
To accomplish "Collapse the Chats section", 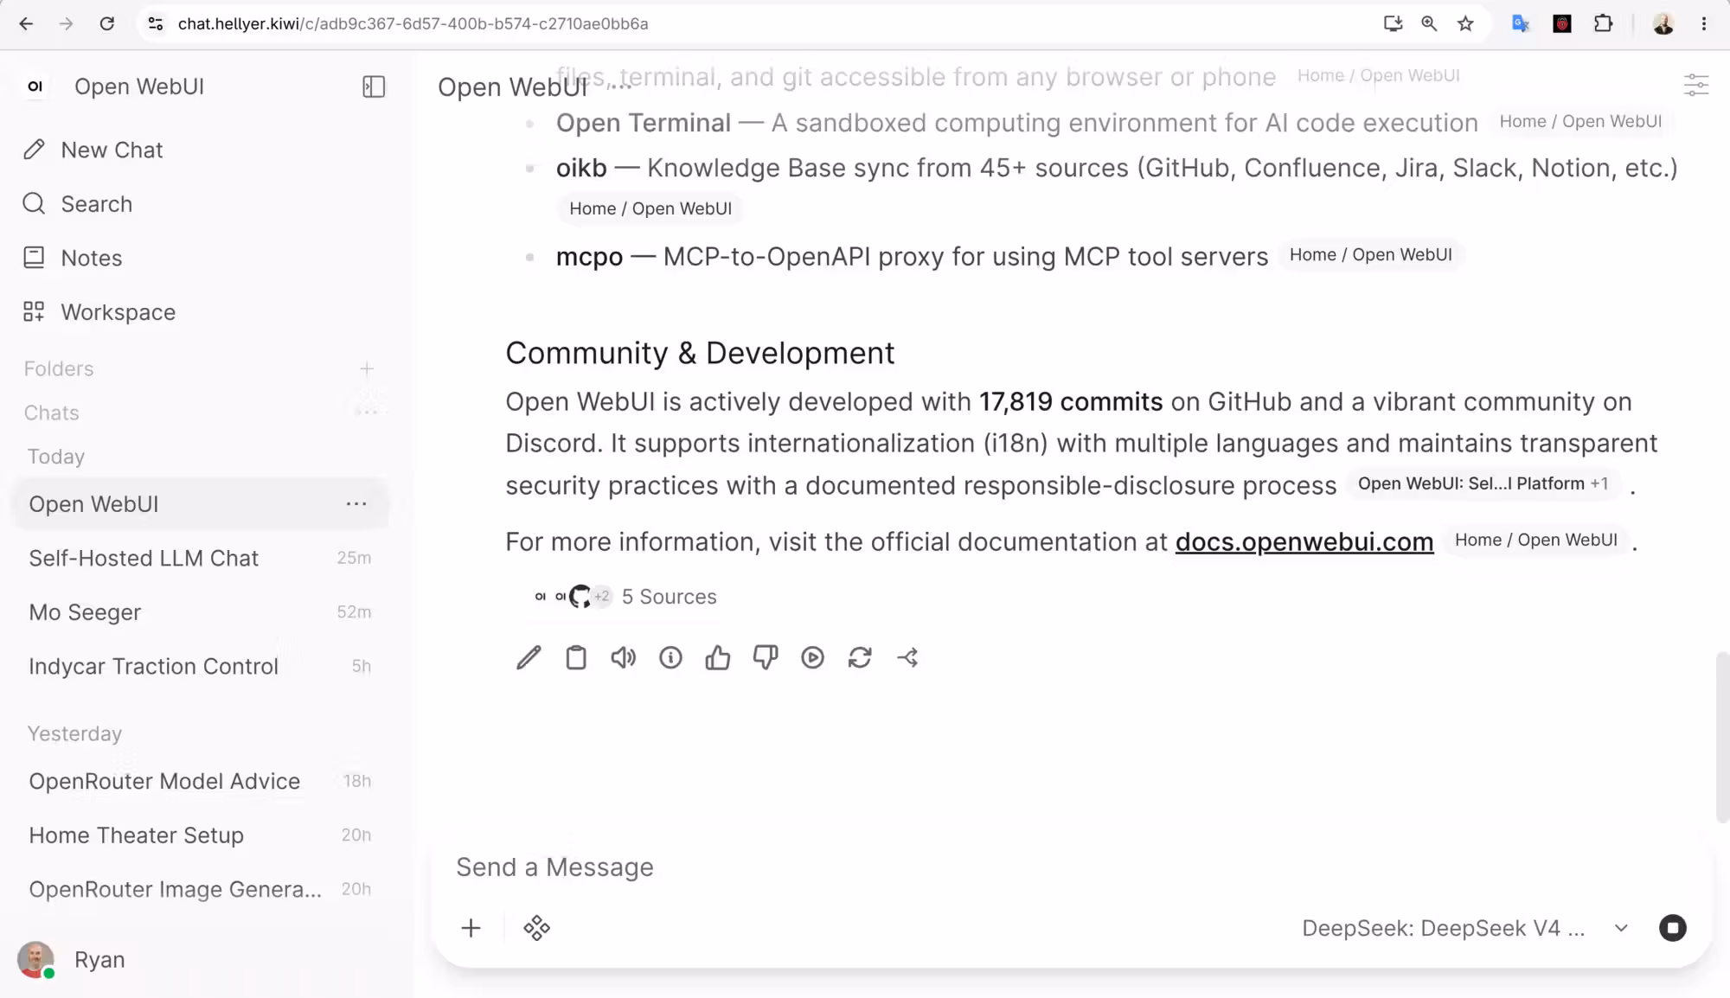I will click(x=52, y=413).
